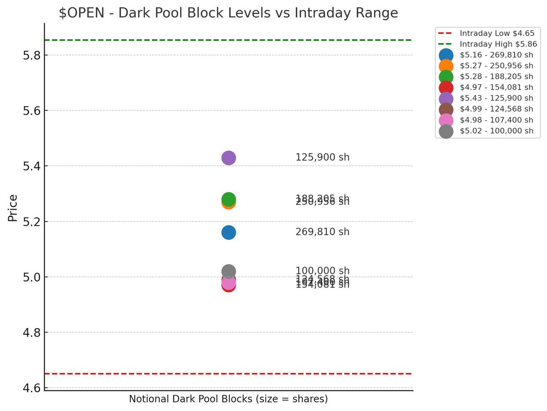Click the gray dot at price 5.02
This screenshot has width=547, height=411.
tap(228, 271)
